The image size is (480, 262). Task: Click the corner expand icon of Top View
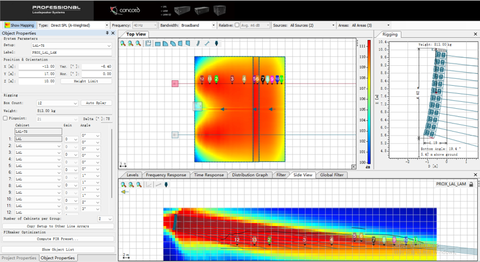[354, 167]
